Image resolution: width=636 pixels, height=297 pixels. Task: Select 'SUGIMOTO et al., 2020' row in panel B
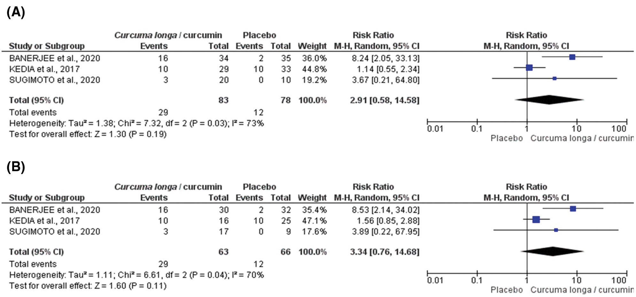point(55,232)
